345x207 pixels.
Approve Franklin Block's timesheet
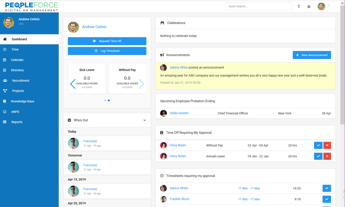327,199
